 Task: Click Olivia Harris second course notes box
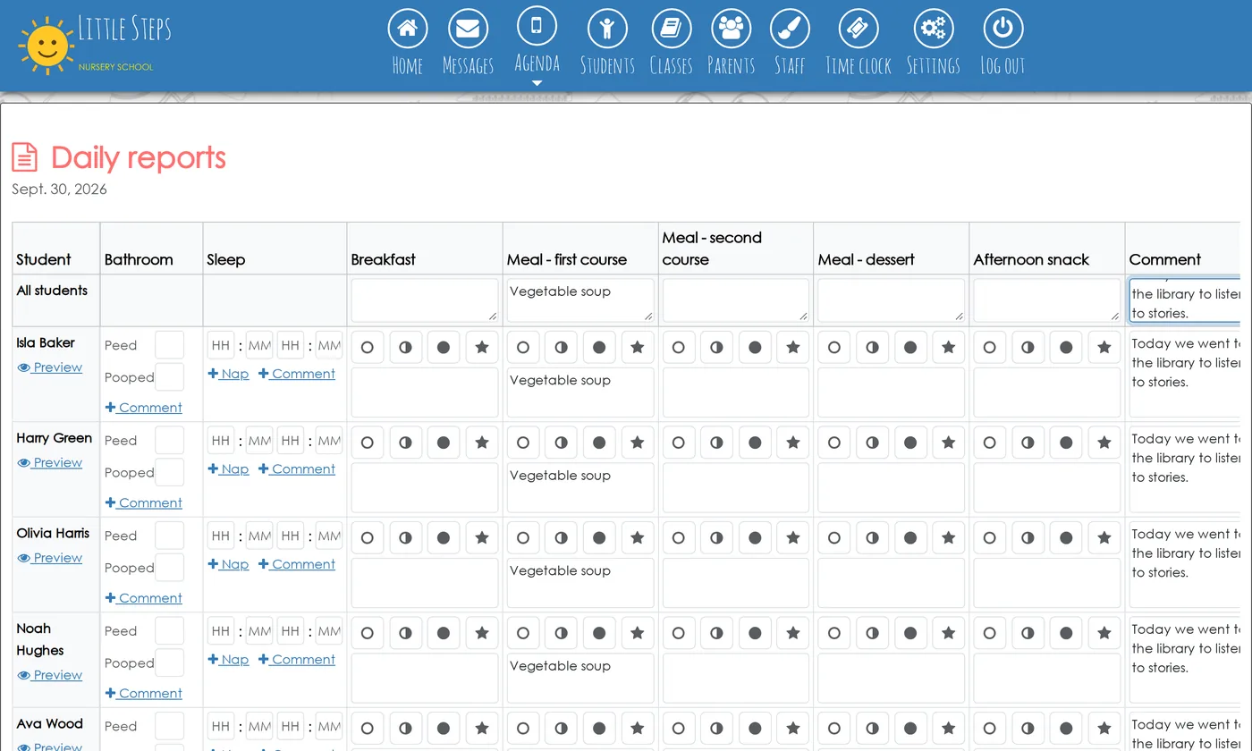click(x=736, y=583)
